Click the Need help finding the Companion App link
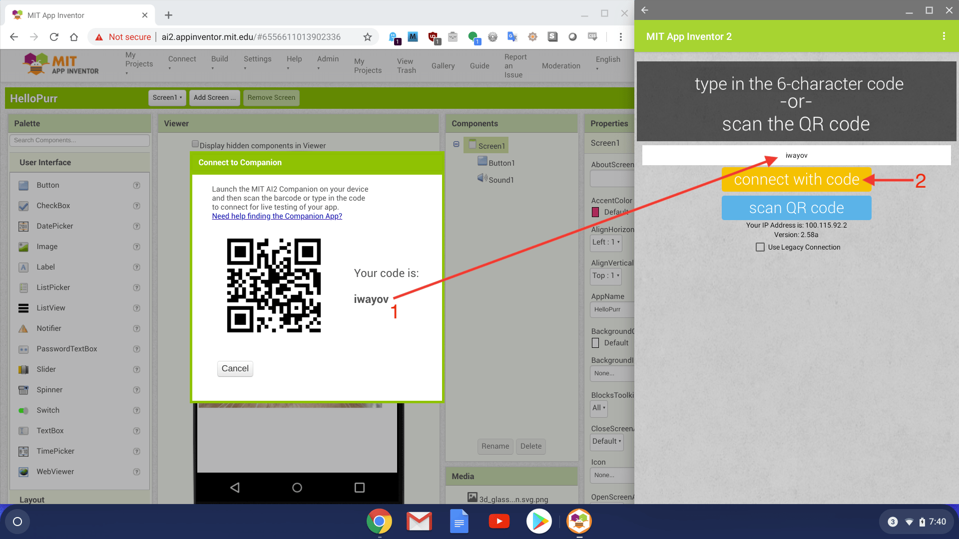This screenshot has width=959, height=539. [277, 216]
